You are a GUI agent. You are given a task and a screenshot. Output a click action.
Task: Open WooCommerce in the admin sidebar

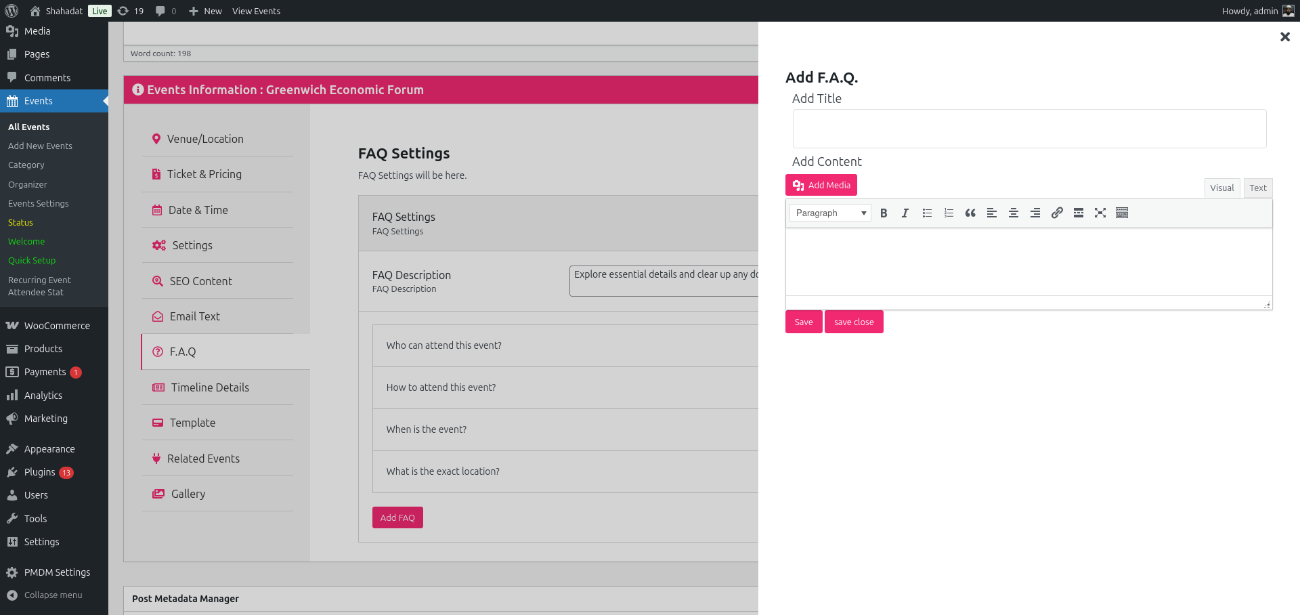54,326
